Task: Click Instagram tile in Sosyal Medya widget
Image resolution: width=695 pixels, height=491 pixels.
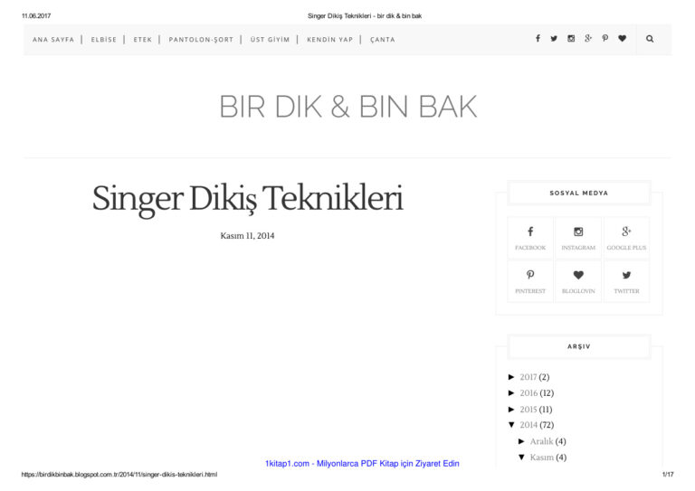Action: [578, 238]
